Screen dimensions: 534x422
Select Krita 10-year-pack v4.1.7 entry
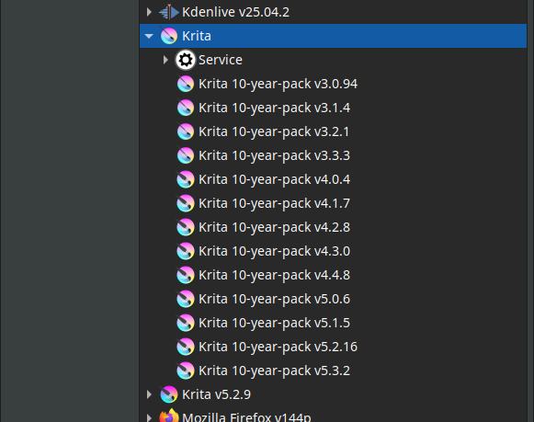[x=274, y=203]
